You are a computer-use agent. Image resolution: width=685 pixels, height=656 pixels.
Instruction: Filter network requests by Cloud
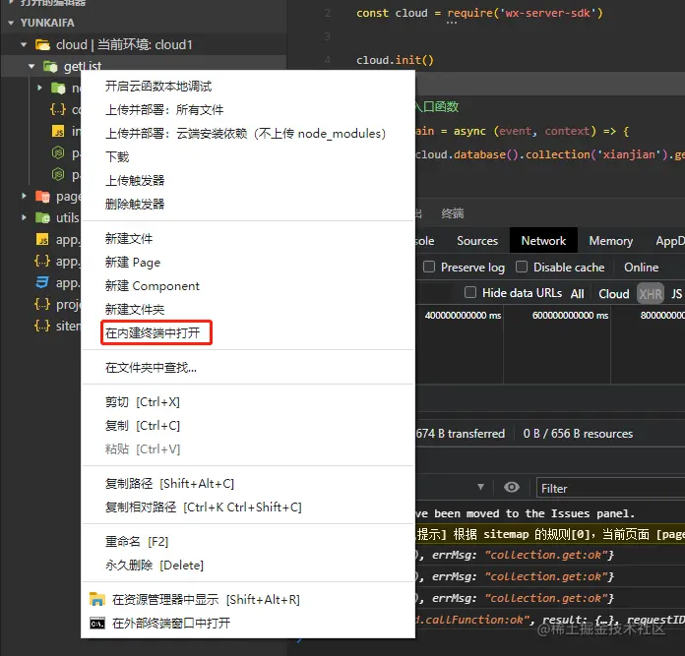(614, 293)
